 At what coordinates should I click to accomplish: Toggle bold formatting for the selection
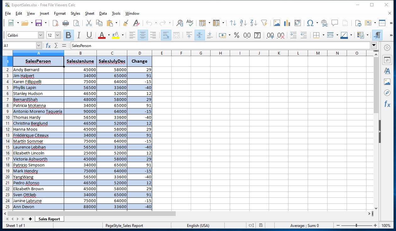pos(68,35)
